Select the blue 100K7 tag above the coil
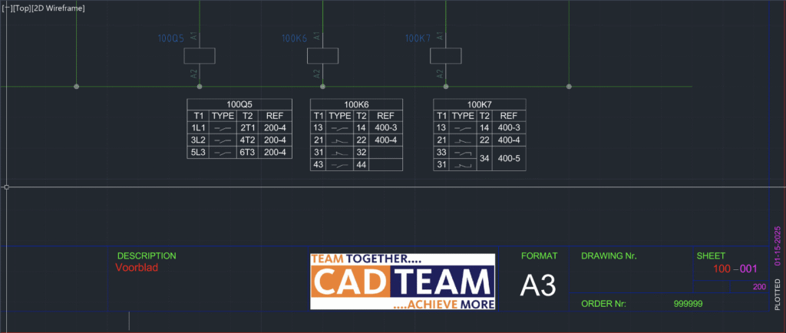Image resolution: width=786 pixels, height=333 pixels. pyautogui.click(x=418, y=38)
